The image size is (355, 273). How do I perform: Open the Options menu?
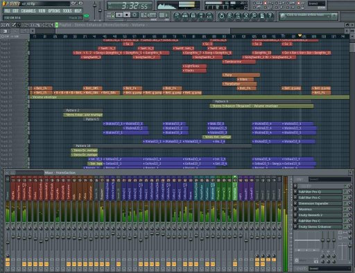54,11
